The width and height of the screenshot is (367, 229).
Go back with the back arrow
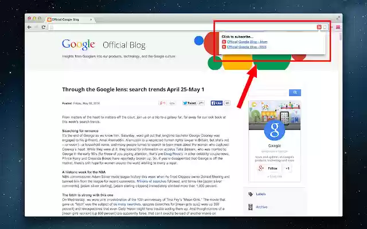coord(29,27)
